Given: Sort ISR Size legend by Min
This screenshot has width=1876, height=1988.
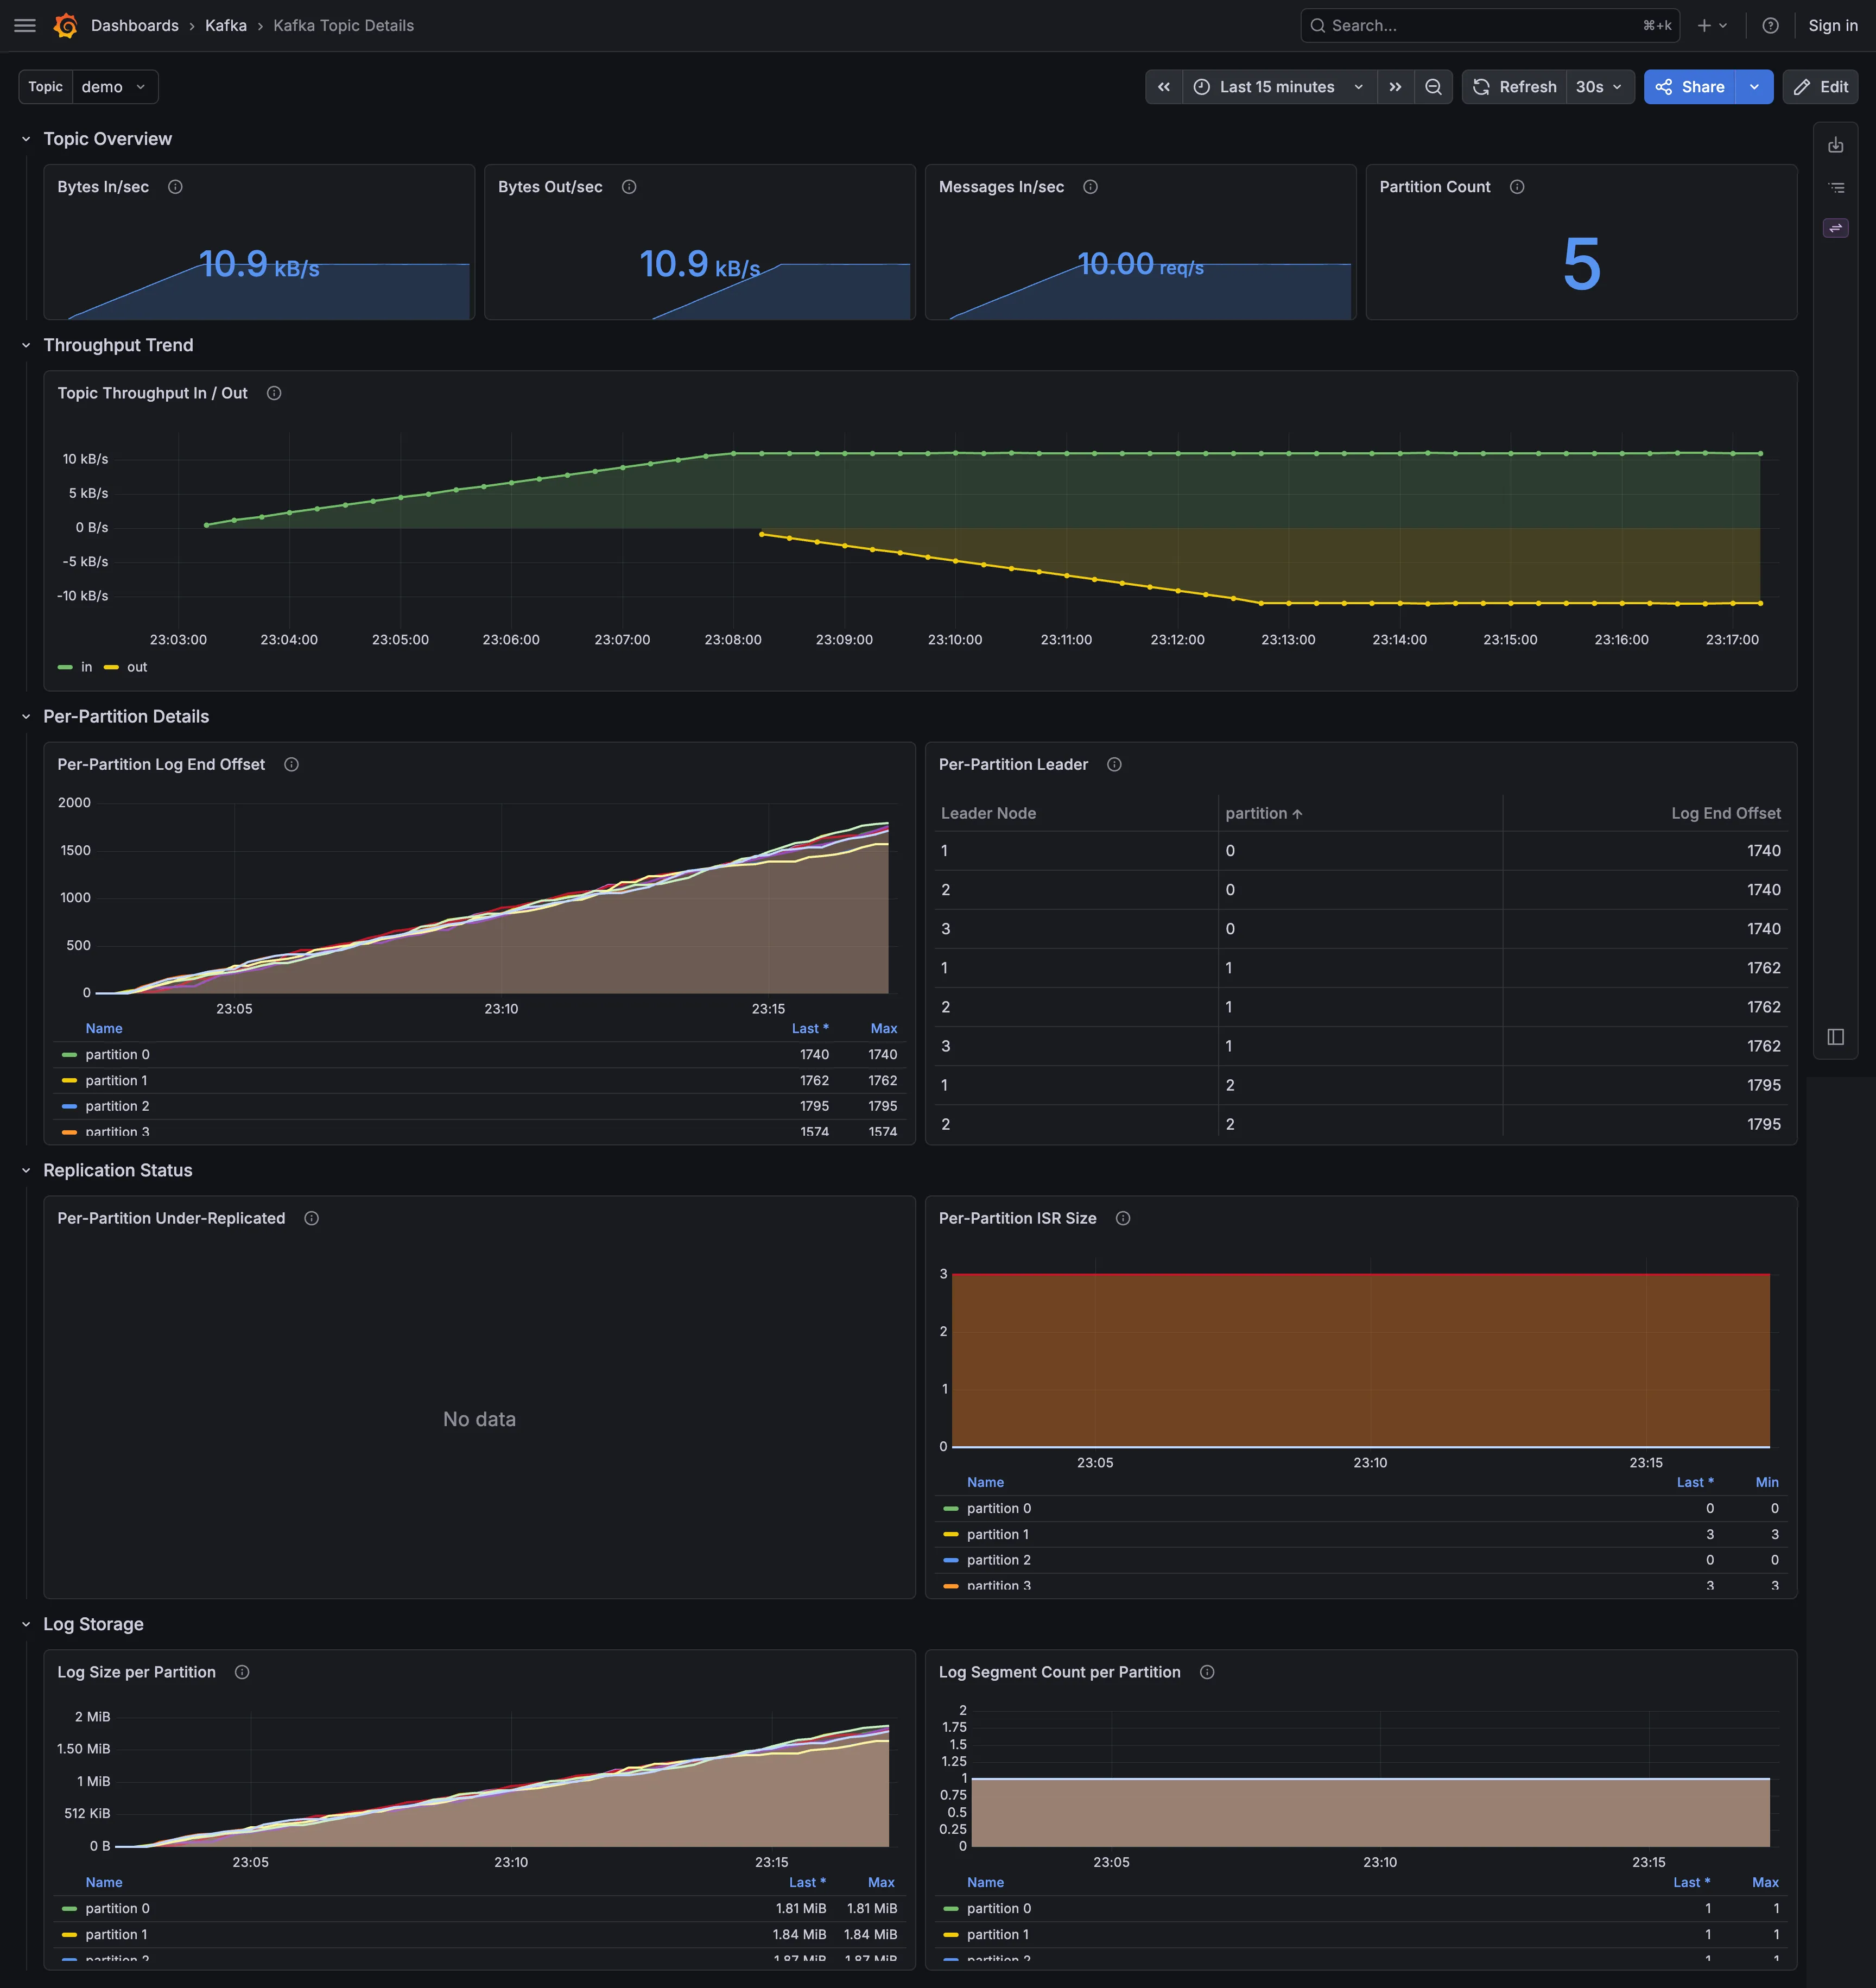Looking at the screenshot, I should [x=1767, y=1482].
